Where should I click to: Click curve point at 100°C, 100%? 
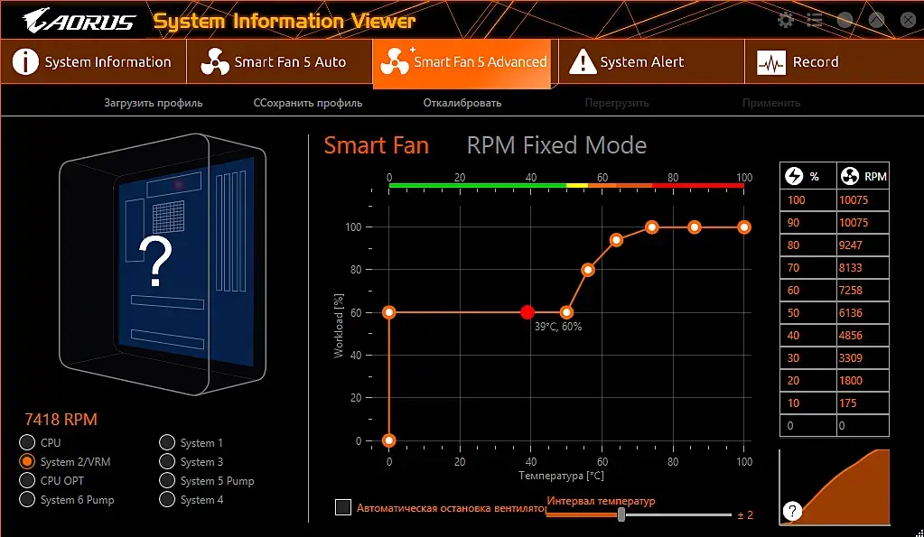pos(744,227)
